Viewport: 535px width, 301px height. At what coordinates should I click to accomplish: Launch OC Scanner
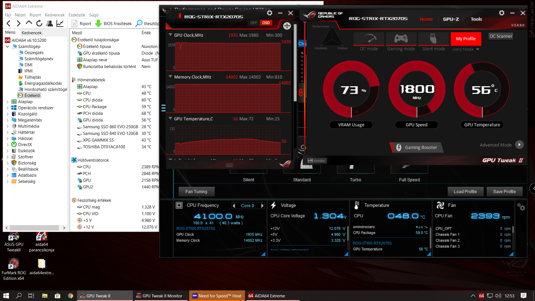point(501,36)
